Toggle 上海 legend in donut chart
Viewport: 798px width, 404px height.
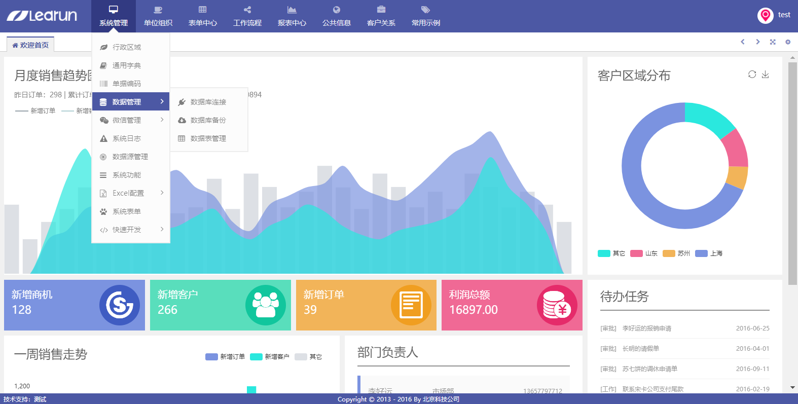click(x=709, y=253)
